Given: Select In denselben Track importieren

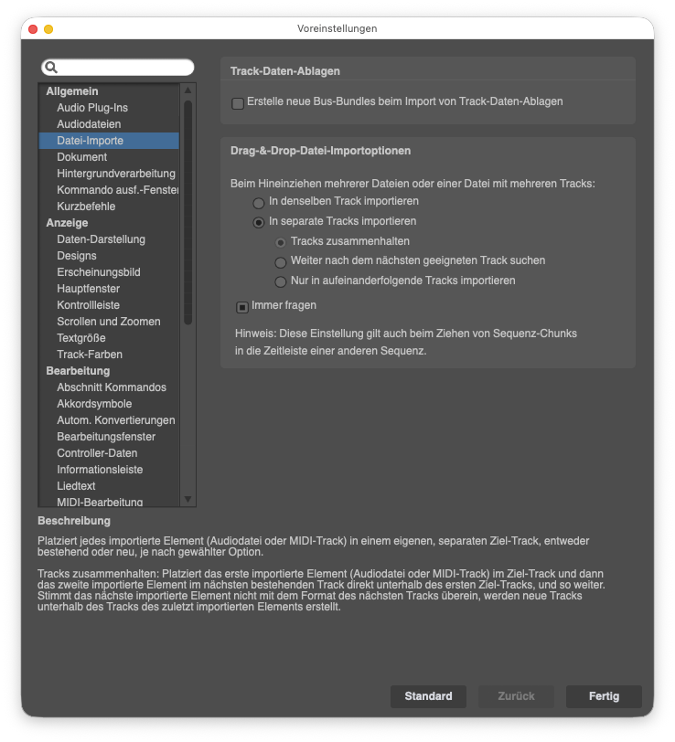Looking at the screenshot, I should pos(258,203).
